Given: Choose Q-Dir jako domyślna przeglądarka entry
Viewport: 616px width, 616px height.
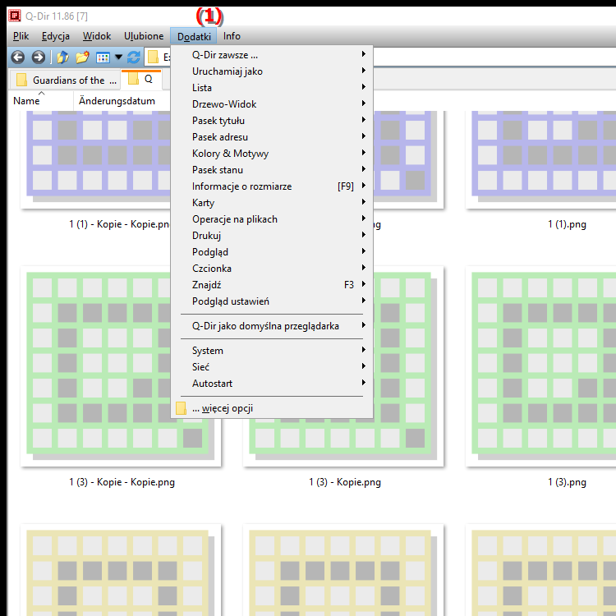Looking at the screenshot, I should click(272, 326).
